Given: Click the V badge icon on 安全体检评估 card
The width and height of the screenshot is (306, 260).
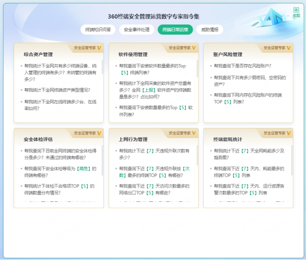Looking at the screenshot, I should [x=99, y=133].
